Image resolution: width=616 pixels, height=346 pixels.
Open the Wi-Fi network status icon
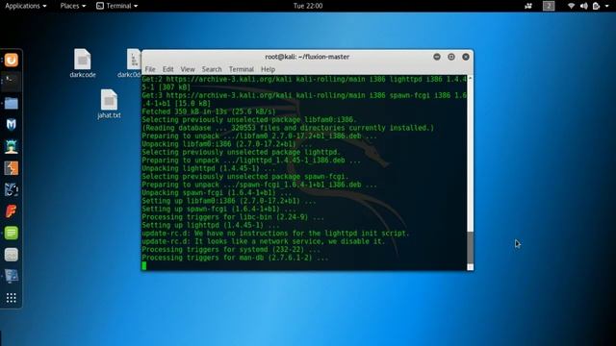[571, 6]
